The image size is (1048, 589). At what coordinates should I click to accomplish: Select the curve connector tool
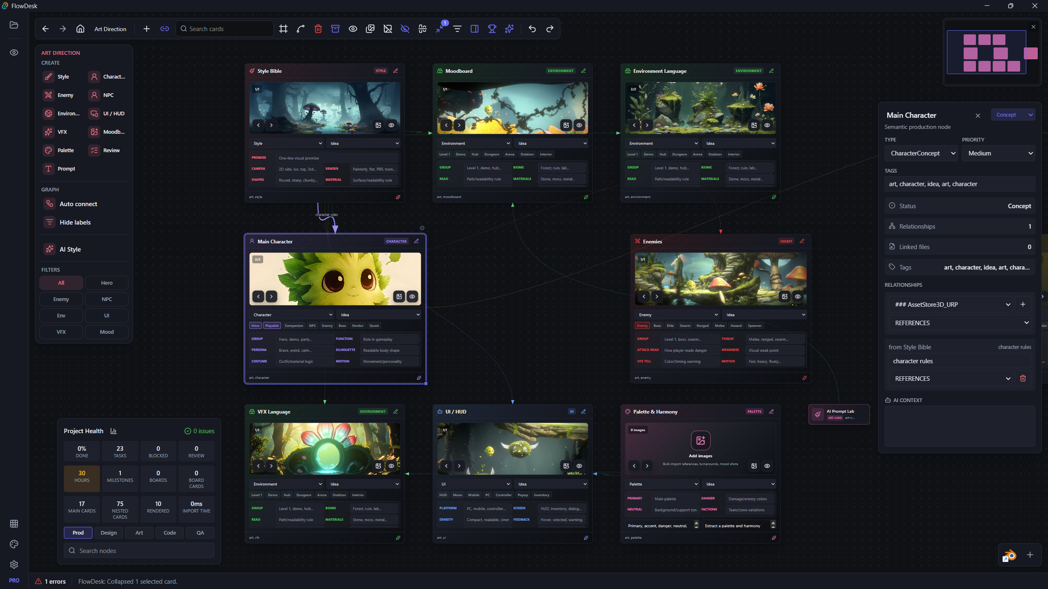[300, 29]
